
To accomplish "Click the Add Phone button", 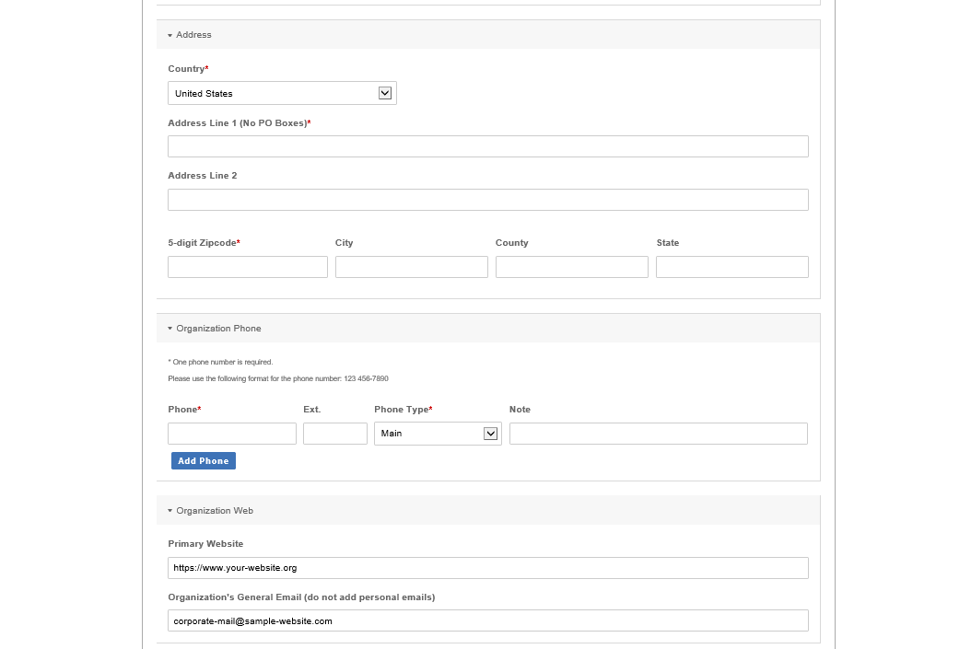I will pos(204,461).
